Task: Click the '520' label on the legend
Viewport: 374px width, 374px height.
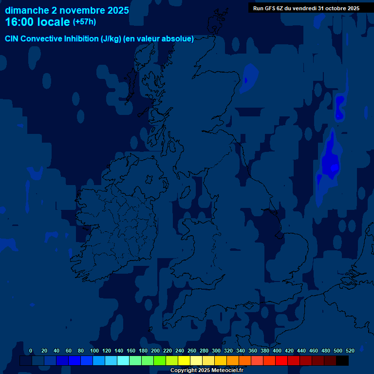Action: pyautogui.click(x=350, y=351)
